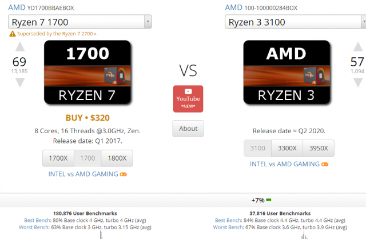
Task: Upvote the Ryzen 7 1700 arrow
Action: click(20, 47)
